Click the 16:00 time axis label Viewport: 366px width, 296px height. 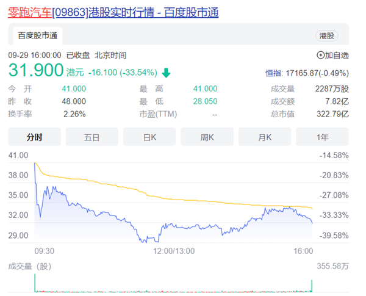[x=303, y=251]
